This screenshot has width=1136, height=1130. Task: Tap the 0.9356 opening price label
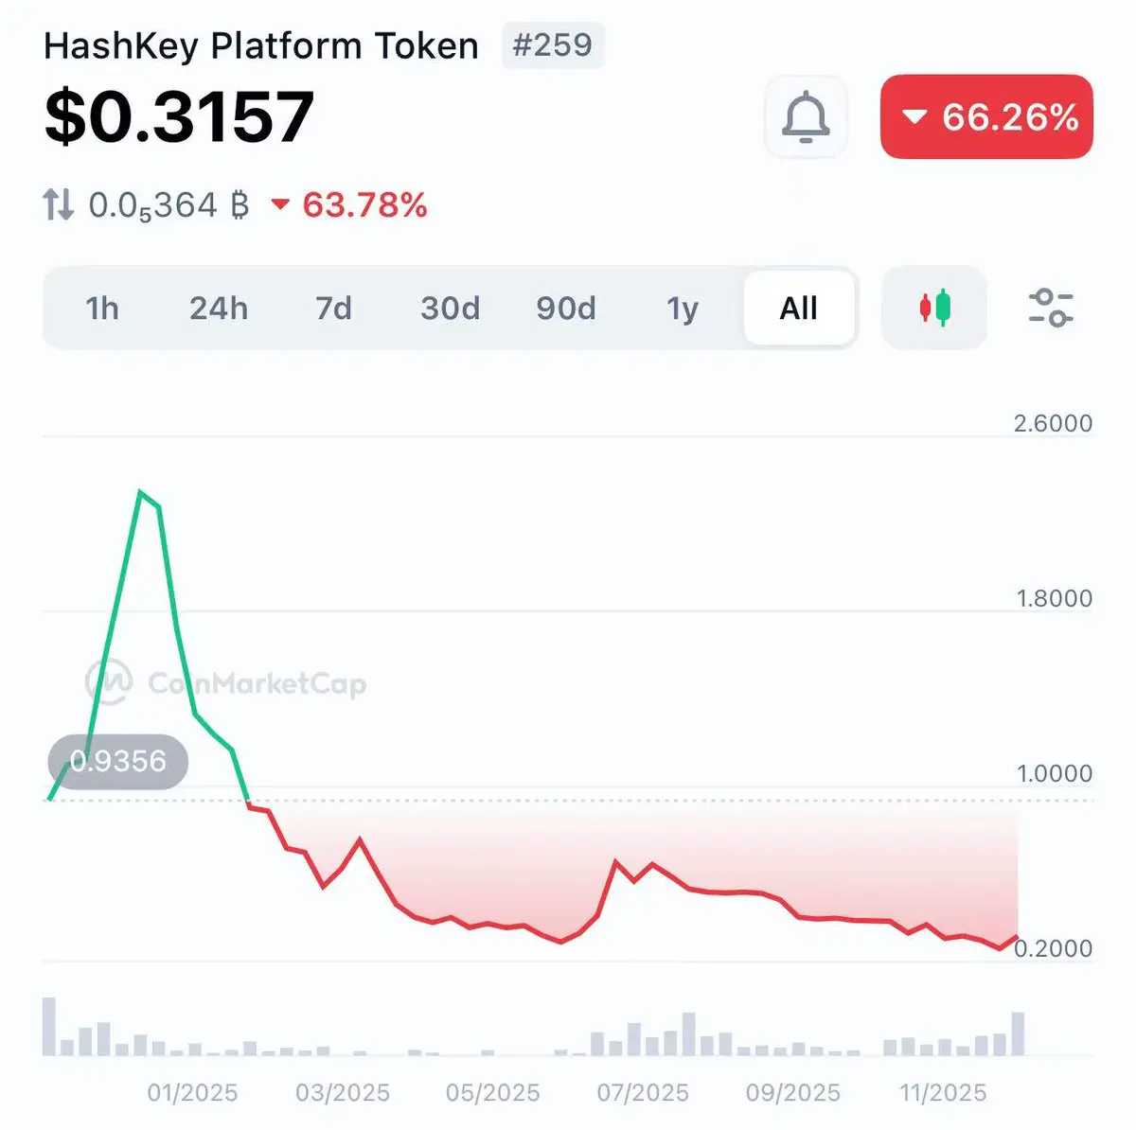(x=118, y=761)
